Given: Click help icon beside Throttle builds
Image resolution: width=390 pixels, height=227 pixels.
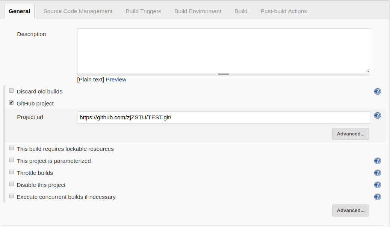Looking at the screenshot, I should click(x=378, y=173).
